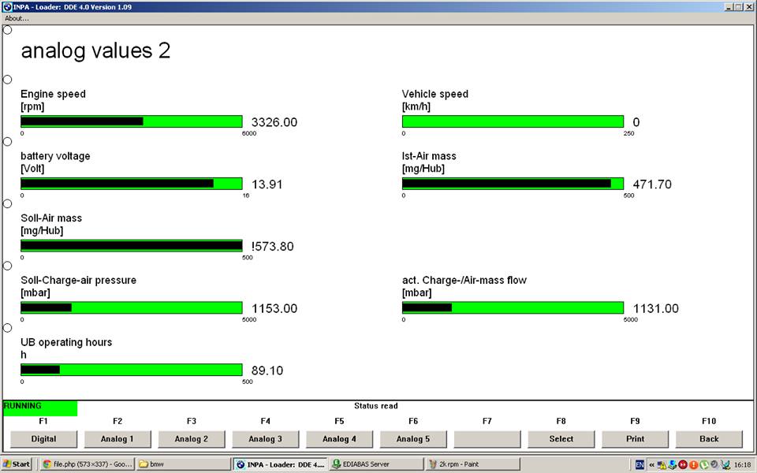Click the green RUNNING status indicator

[40, 408]
